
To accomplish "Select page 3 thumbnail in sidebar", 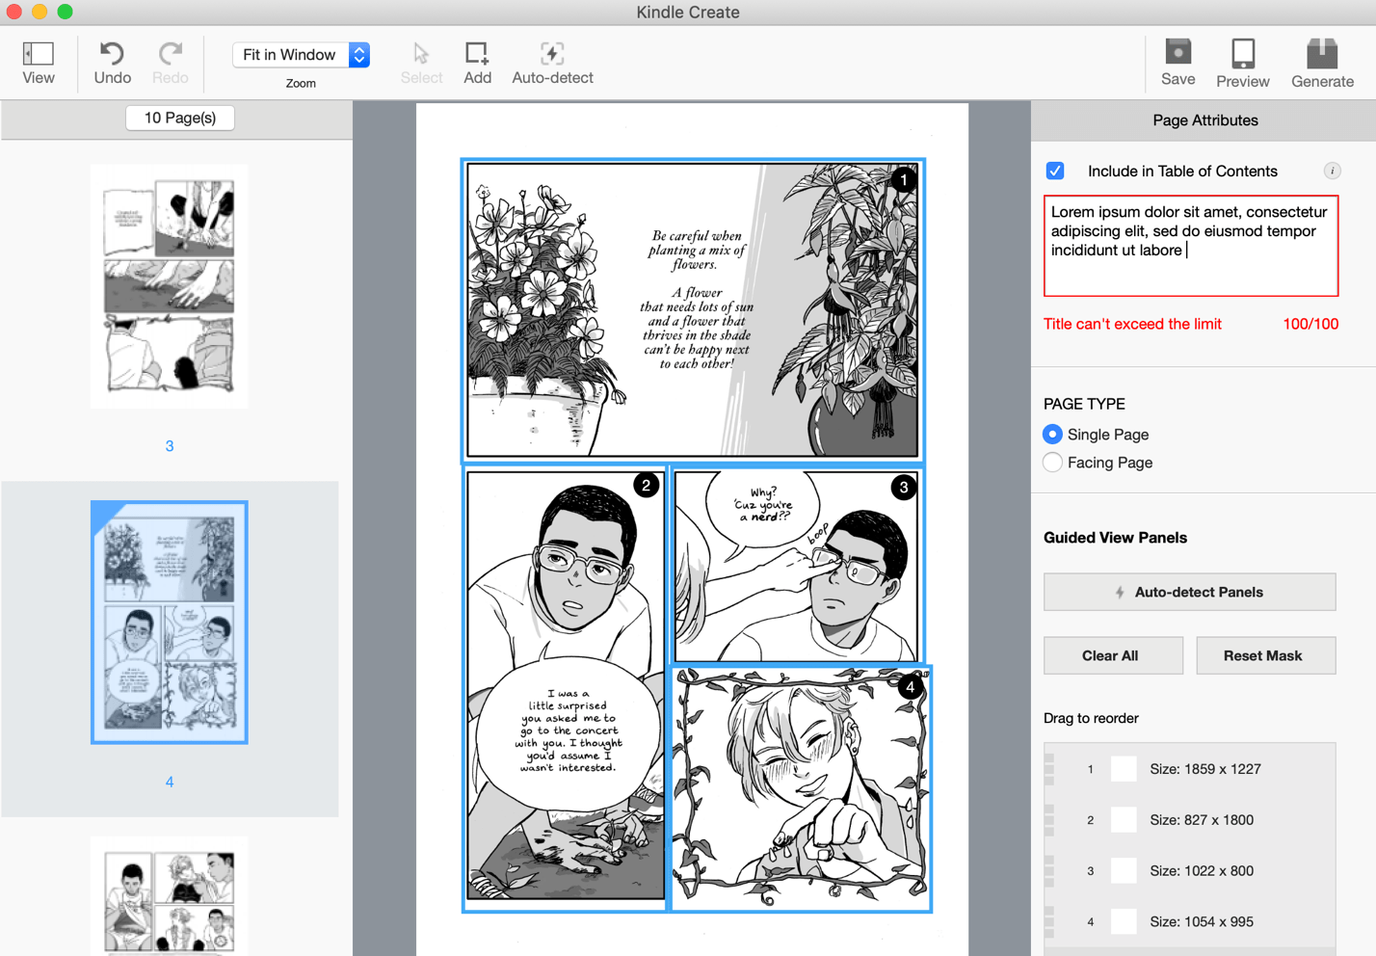I will click(170, 286).
